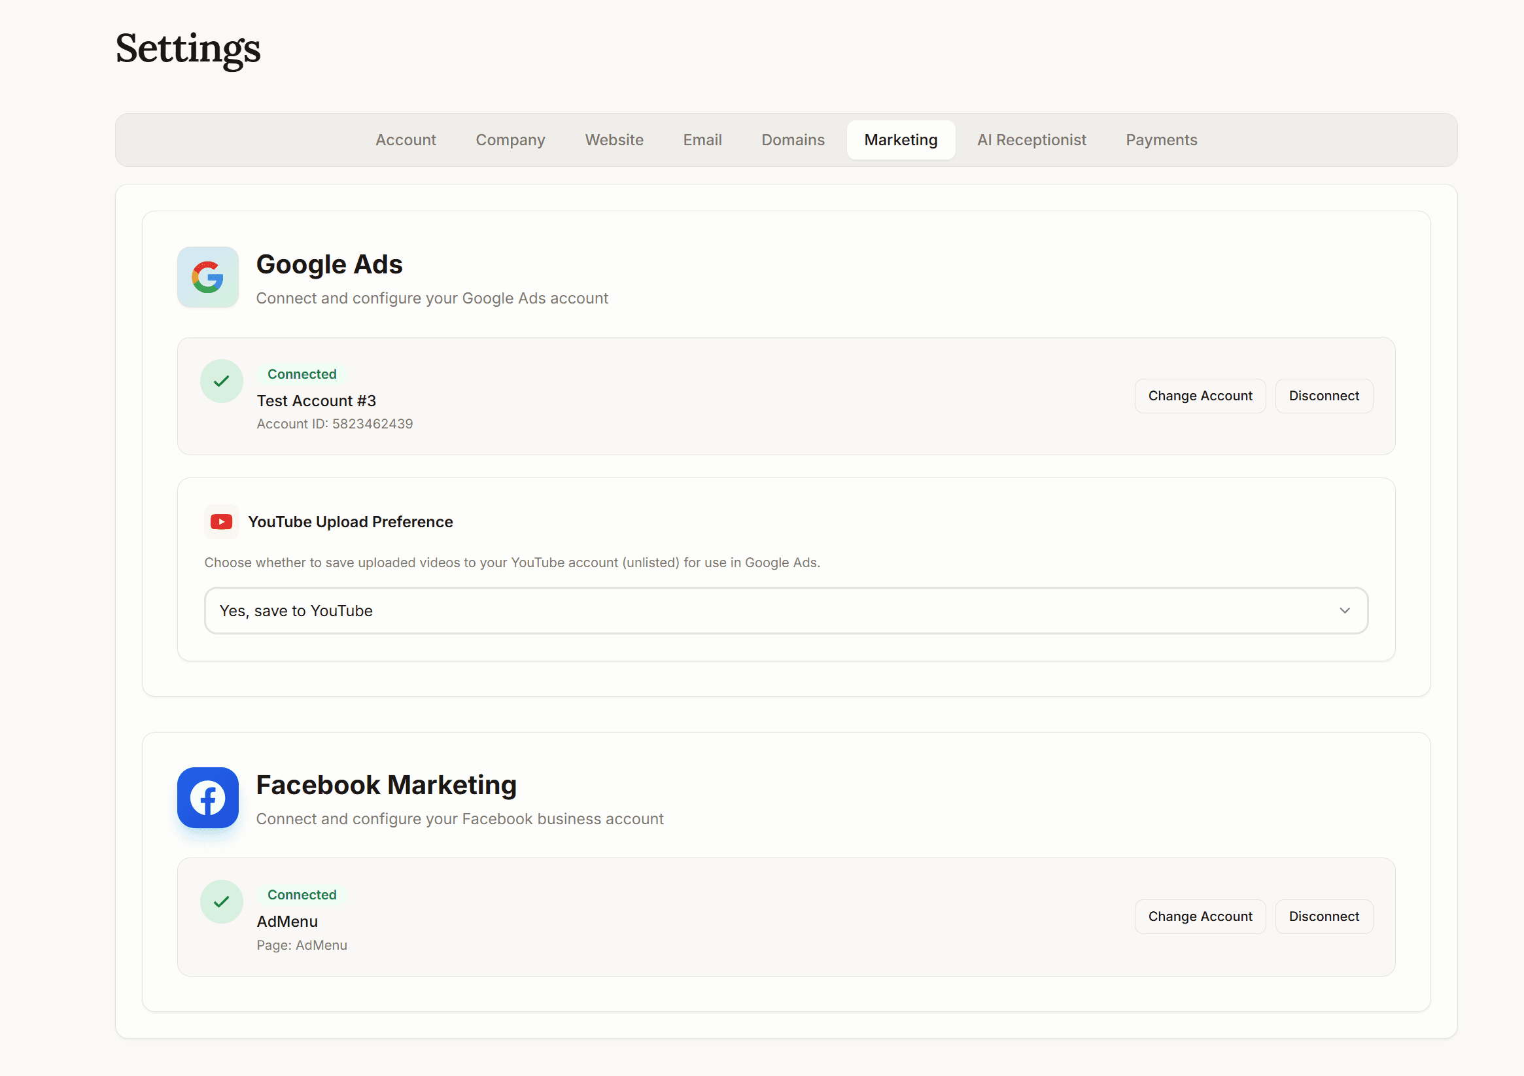The height and width of the screenshot is (1076, 1524).
Task: Switch to the Payments tab
Action: (x=1161, y=140)
